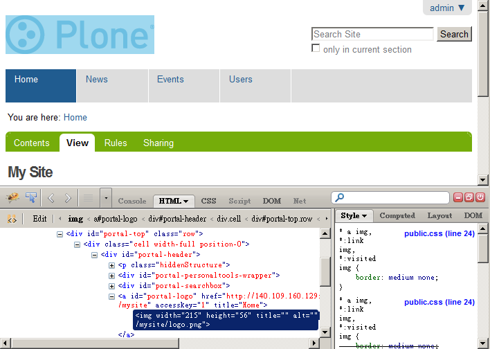Tick the 'only in current section' checkbox
Image resolution: width=490 pixels, height=349 pixels.
click(x=316, y=48)
